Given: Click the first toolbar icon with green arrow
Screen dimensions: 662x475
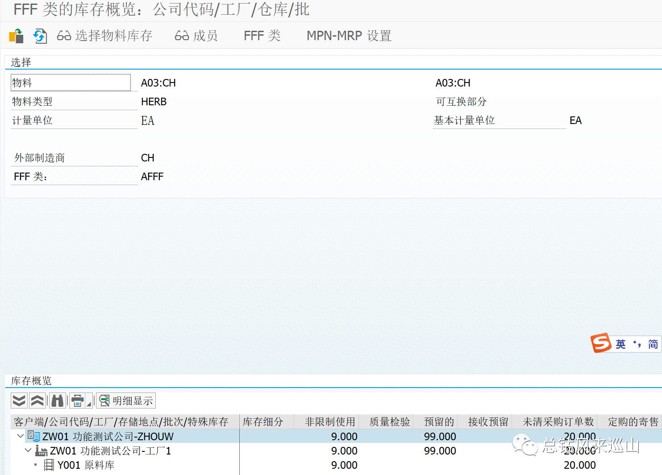Looking at the screenshot, I should 16,36.
